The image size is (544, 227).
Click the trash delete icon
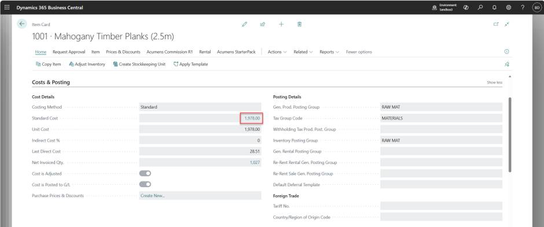click(x=299, y=24)
